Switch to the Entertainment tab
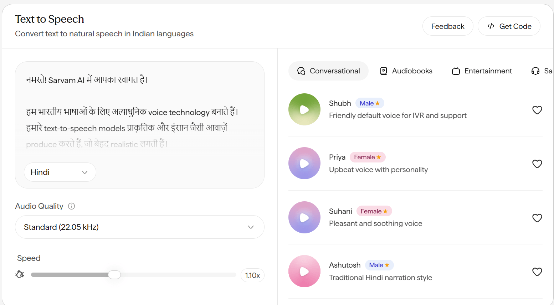Image resolution: width=554 pixels, height=305 pixels. click(482, 71)
